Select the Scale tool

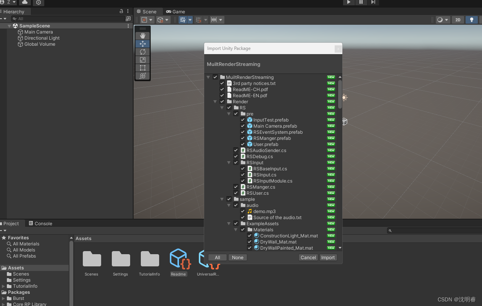[x=143, y=60]
